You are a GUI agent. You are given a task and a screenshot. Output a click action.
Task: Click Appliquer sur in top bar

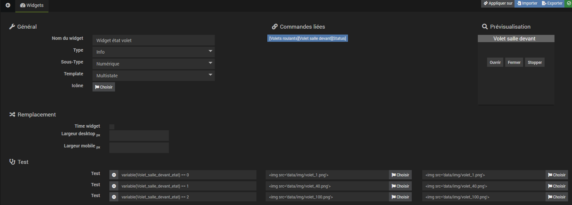pos(498,3)
